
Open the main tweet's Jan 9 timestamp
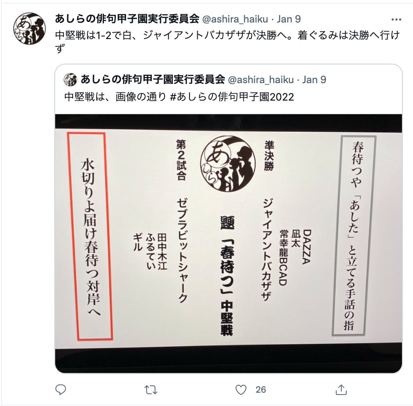pyautogui.click(x=289, y=19)
